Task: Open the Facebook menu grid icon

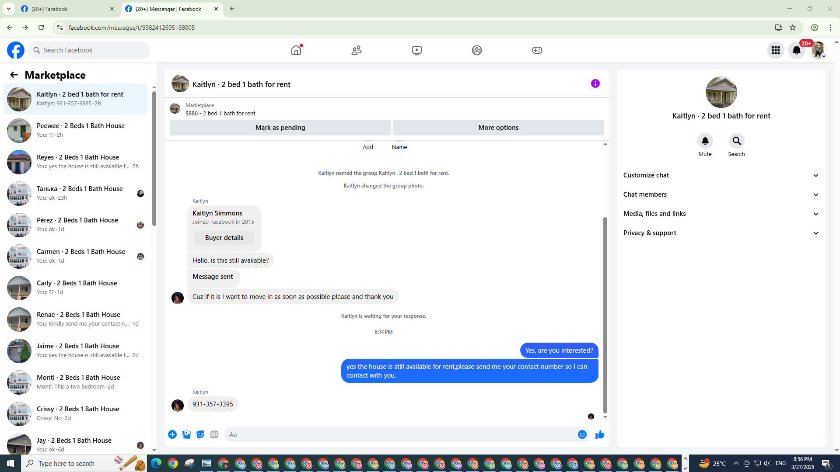Action: coord(776,50)
